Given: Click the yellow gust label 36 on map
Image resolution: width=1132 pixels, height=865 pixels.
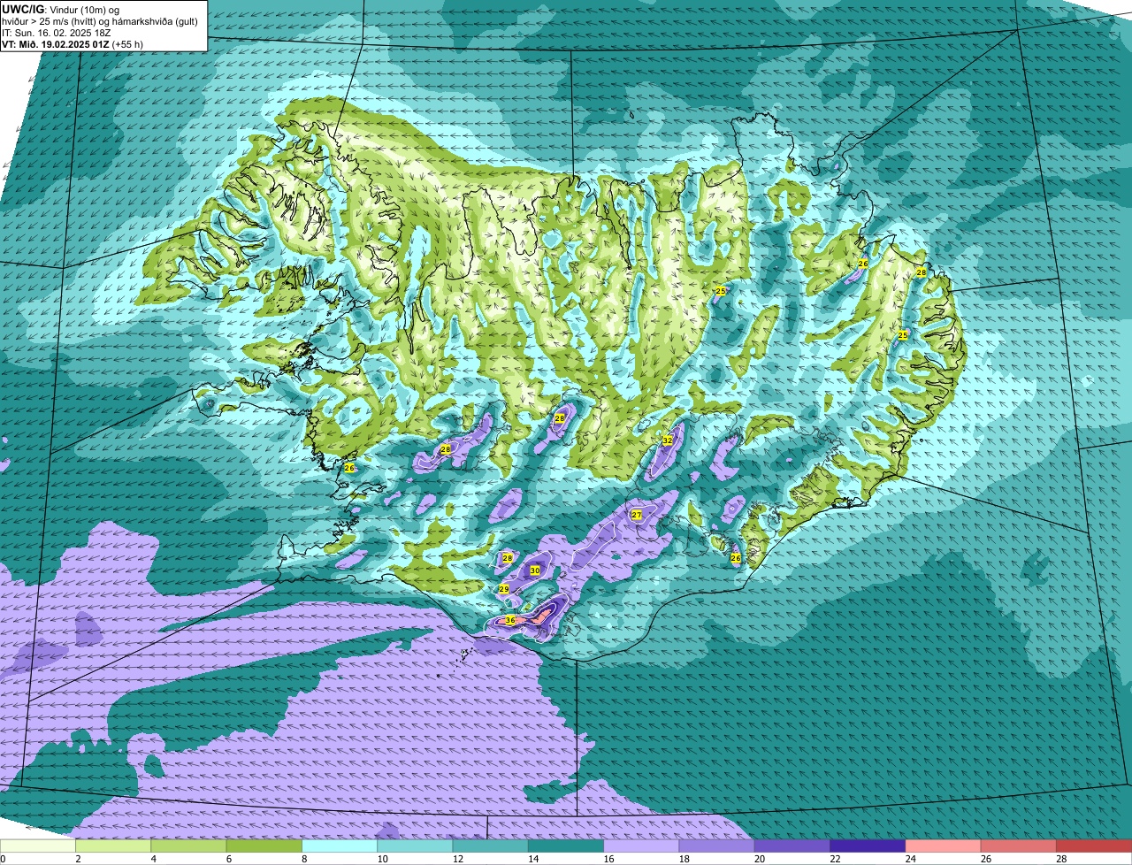Looking at the screenshot, I should [510, 621].
